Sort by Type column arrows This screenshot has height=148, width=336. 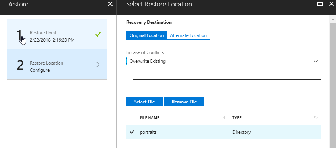(x=316, y=117)
